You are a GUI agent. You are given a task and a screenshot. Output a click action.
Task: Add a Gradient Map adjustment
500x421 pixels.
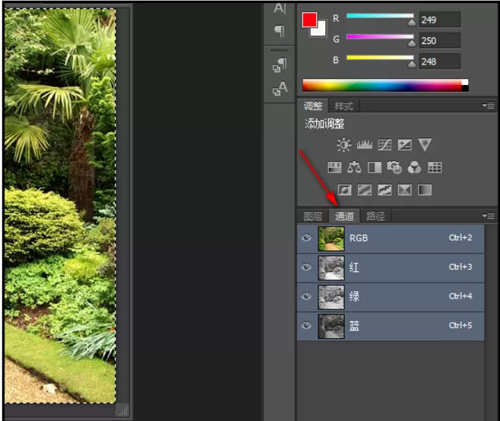click(x=425, y=190)
